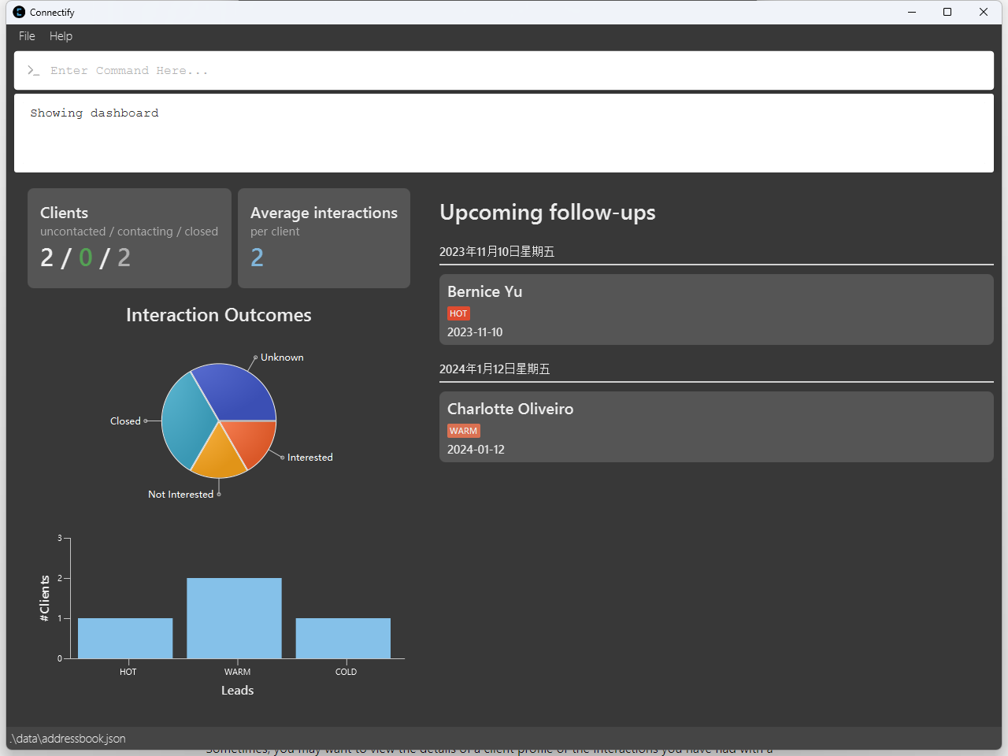Click the 2023-11-10 follow-up date
This screenshot has width=1008, height=756.
(x=475, y=332)
